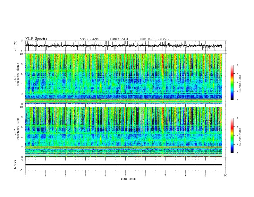Screen dimensions: 254x197
Task: Click time axis tick label '8'
Action: pos(185,175)
